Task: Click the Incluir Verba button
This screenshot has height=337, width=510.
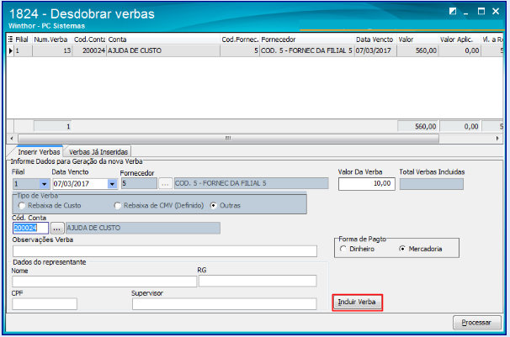Action: [x=357, y=303]
